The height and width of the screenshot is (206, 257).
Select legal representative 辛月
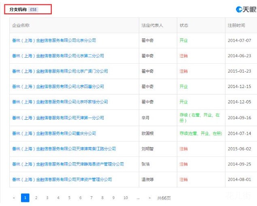[146, 118]
